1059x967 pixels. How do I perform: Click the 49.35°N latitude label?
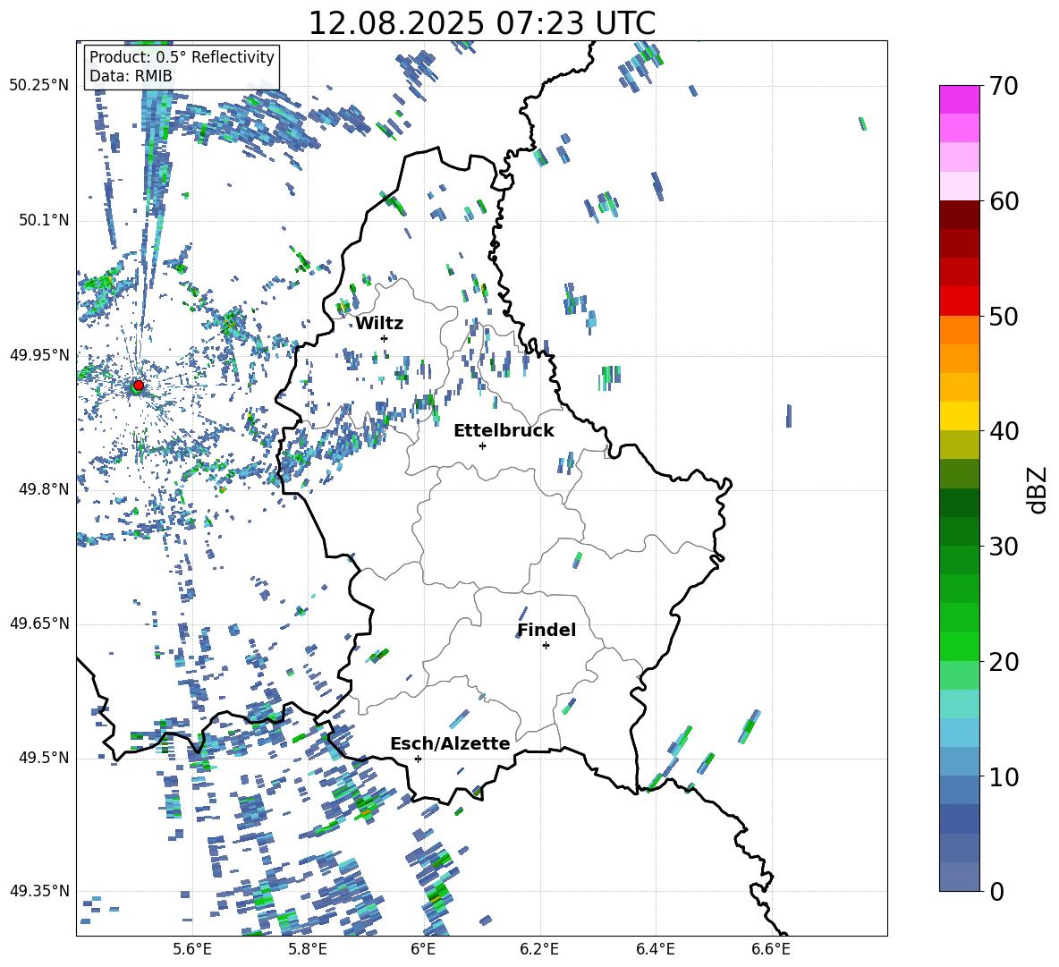pyautogui.click(x=39, y=891)
